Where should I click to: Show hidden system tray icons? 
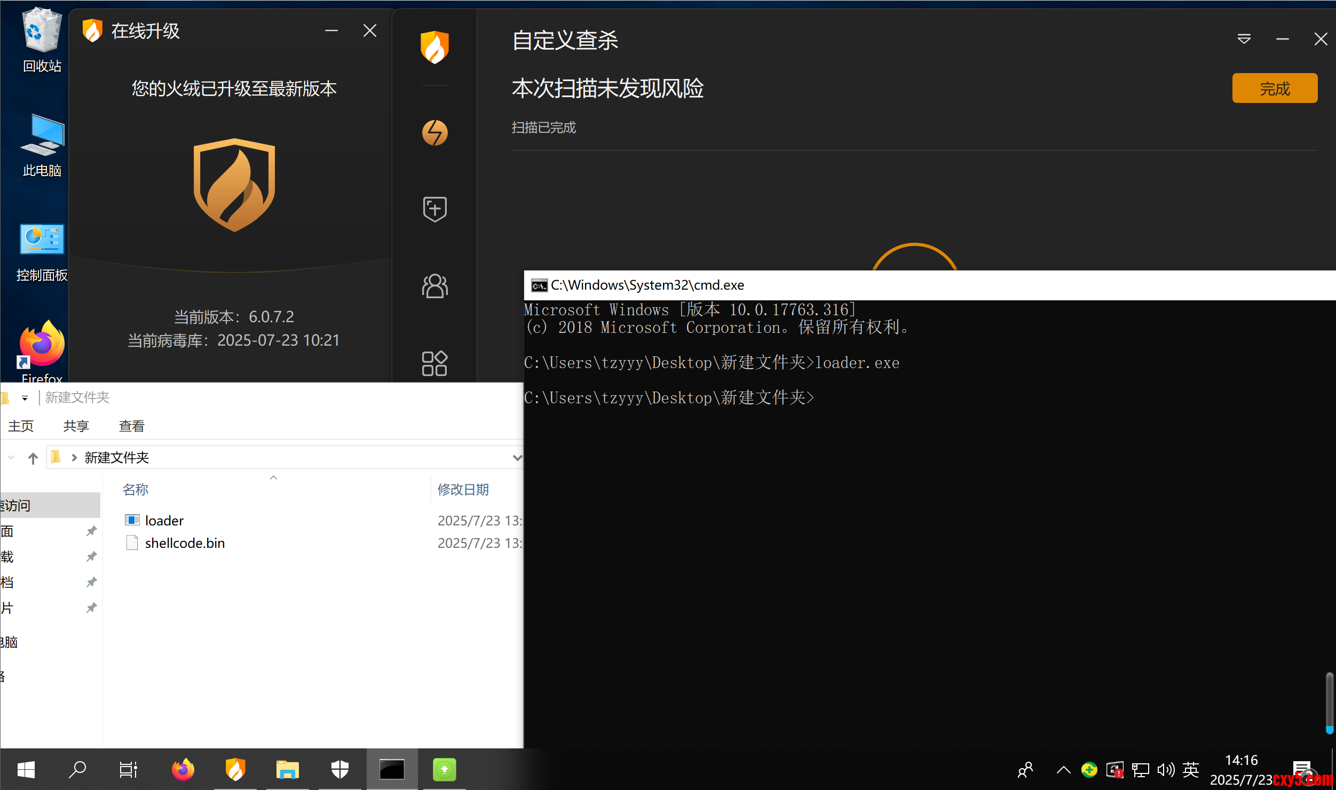[1063, 769]
